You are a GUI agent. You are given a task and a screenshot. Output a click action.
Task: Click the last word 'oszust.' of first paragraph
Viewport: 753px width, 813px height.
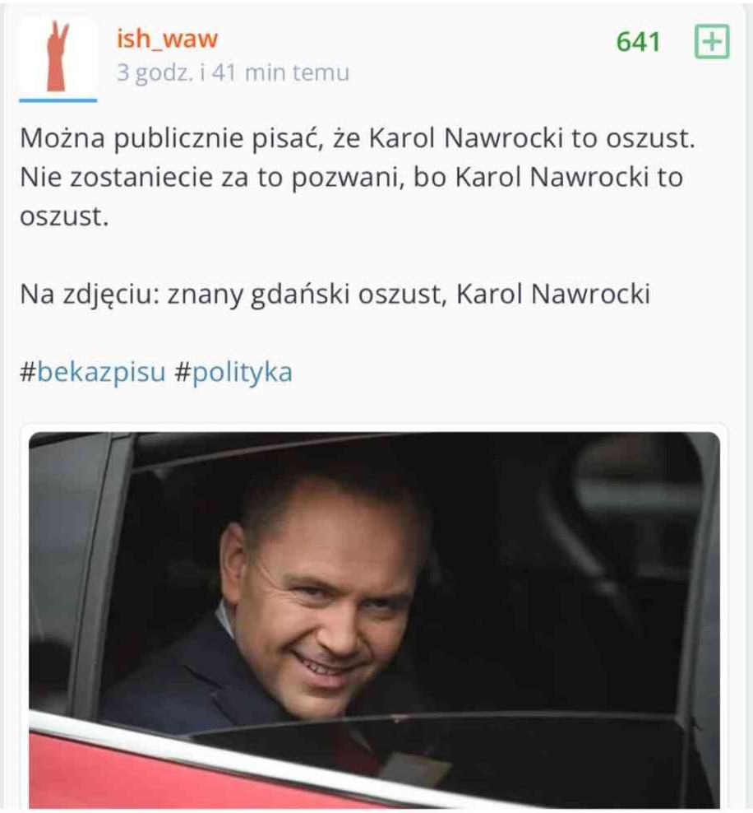coord(64,216)
